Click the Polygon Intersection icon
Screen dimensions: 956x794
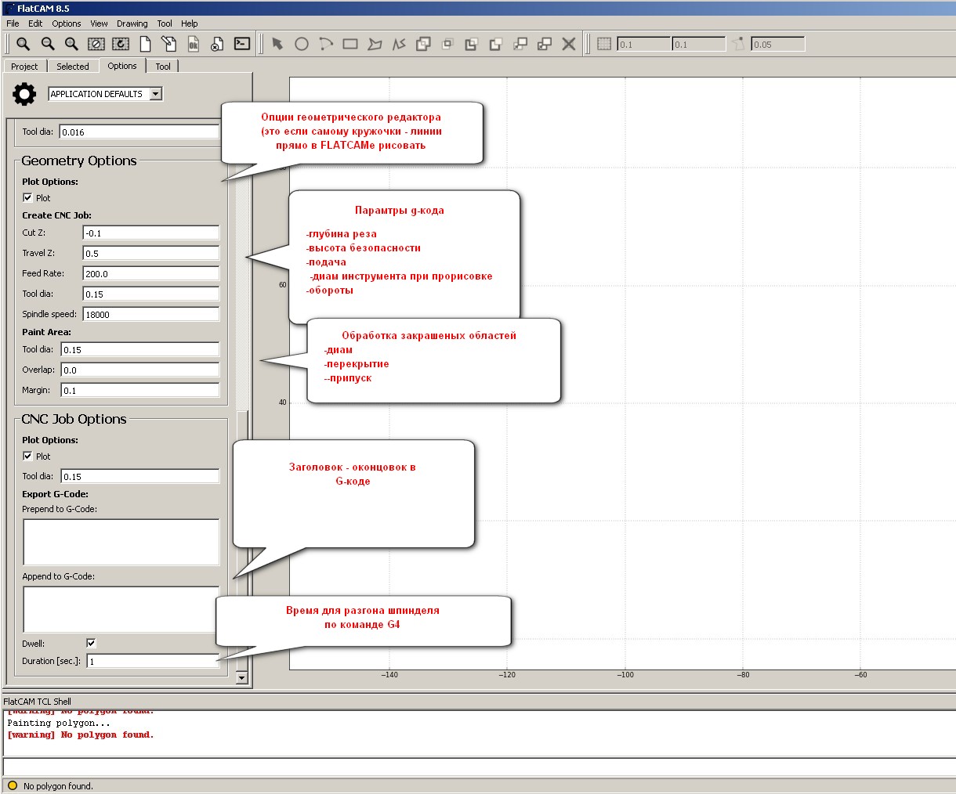(447, 44)
